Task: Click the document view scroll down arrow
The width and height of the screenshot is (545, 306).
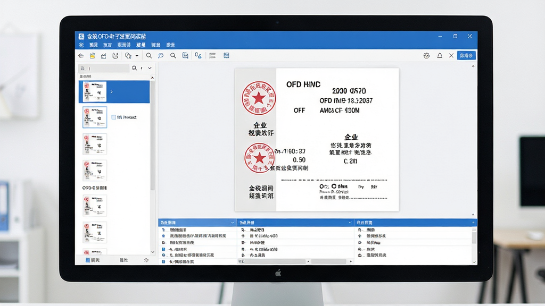Action: point(473,215)
